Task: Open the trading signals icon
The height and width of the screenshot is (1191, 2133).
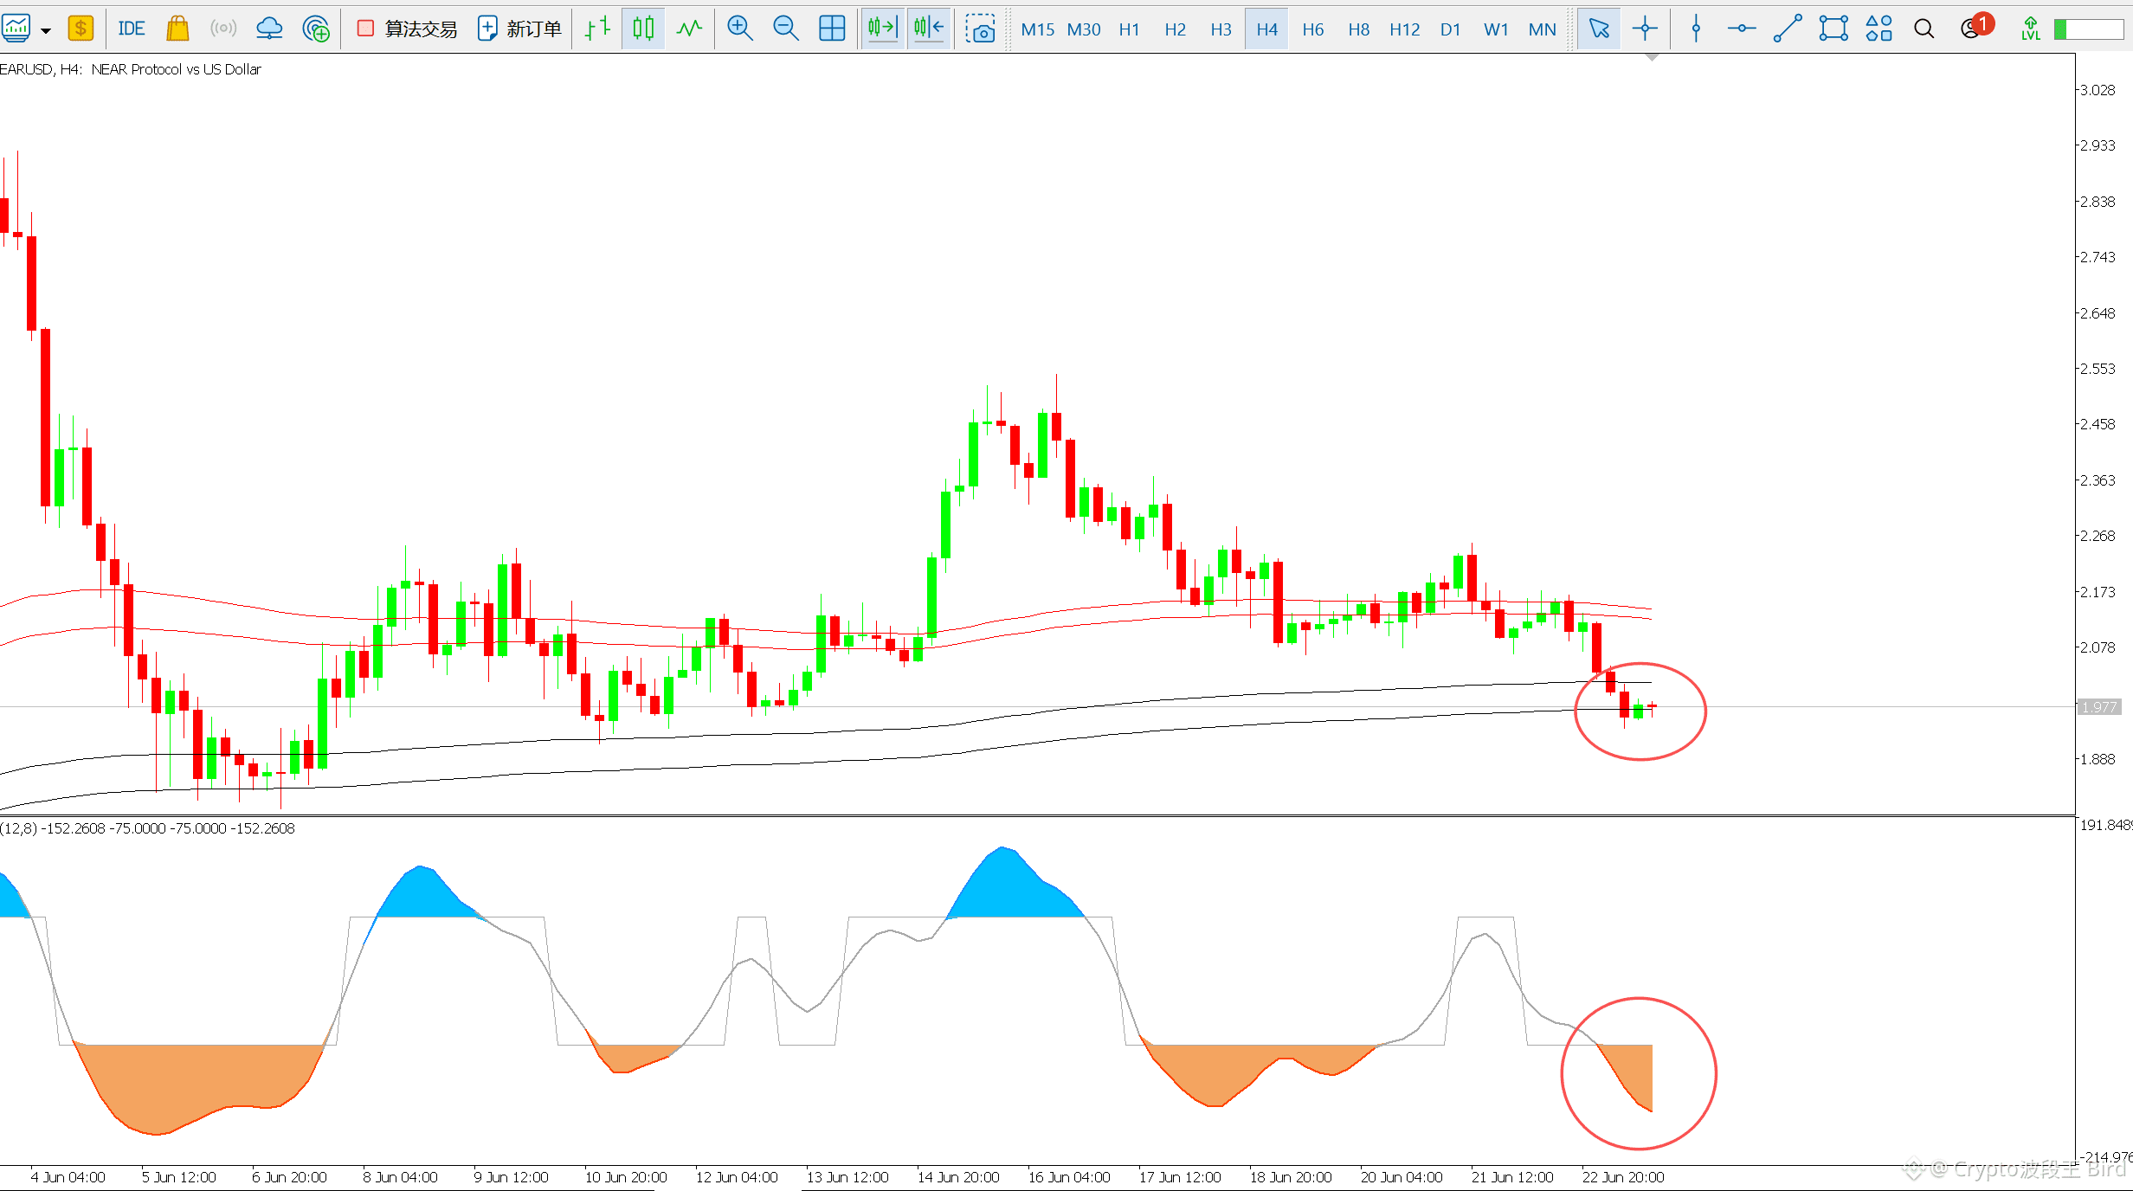Action: (x=223, y=29)
